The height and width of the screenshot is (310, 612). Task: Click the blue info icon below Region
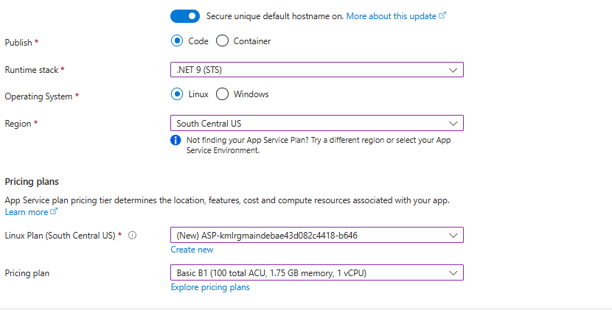(175, 140)
